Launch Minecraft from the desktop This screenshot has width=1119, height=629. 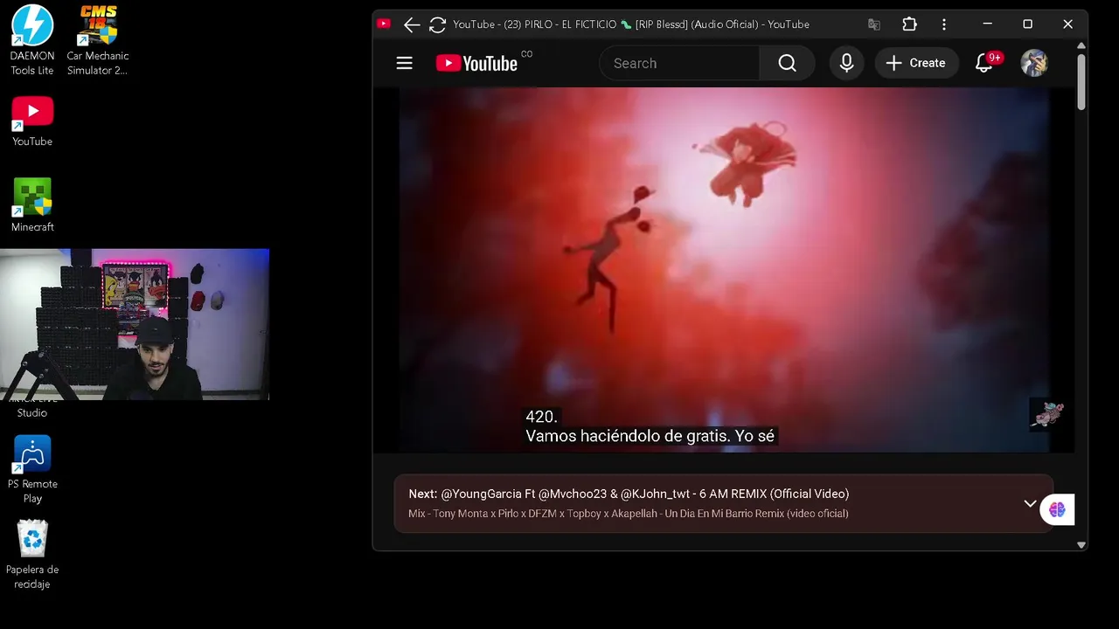[x=32, y=205]
